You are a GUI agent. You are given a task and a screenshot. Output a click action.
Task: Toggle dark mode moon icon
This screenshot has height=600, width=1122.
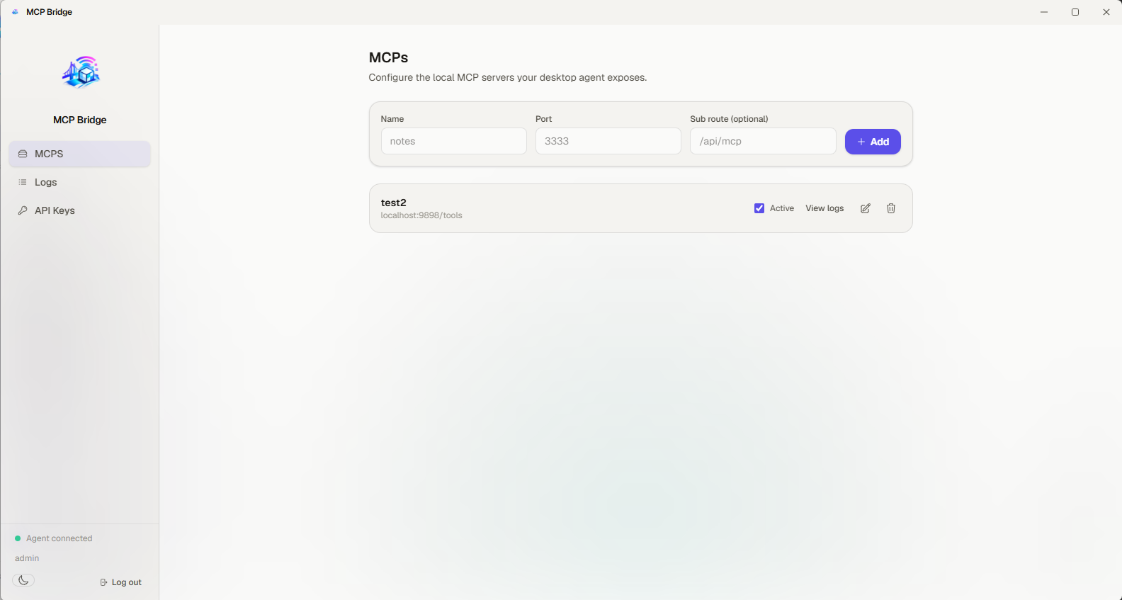pos(23,580)
